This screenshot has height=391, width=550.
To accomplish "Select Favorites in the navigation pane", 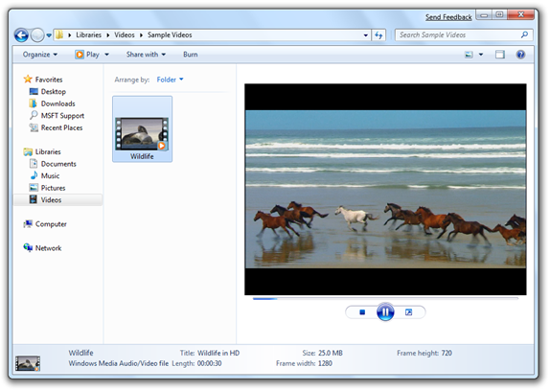I will coord(49,80).
